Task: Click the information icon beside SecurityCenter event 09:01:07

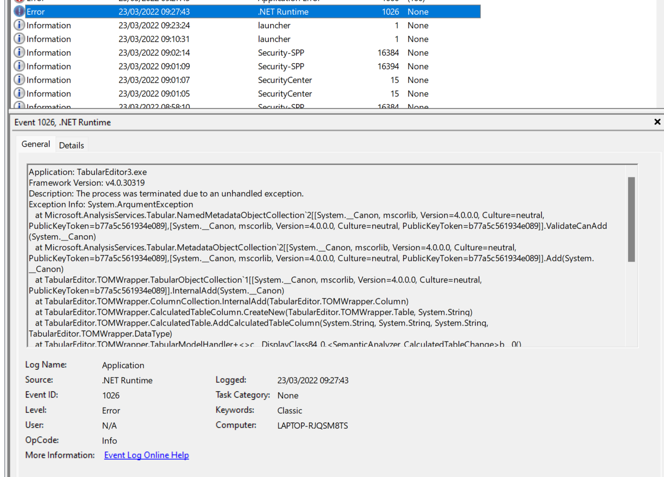Action: pos(19,79)
